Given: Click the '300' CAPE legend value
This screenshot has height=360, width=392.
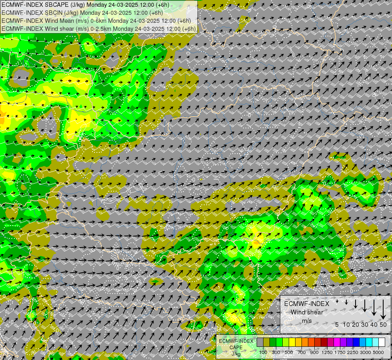Looking at the screenshot, I should click(276, 352).
